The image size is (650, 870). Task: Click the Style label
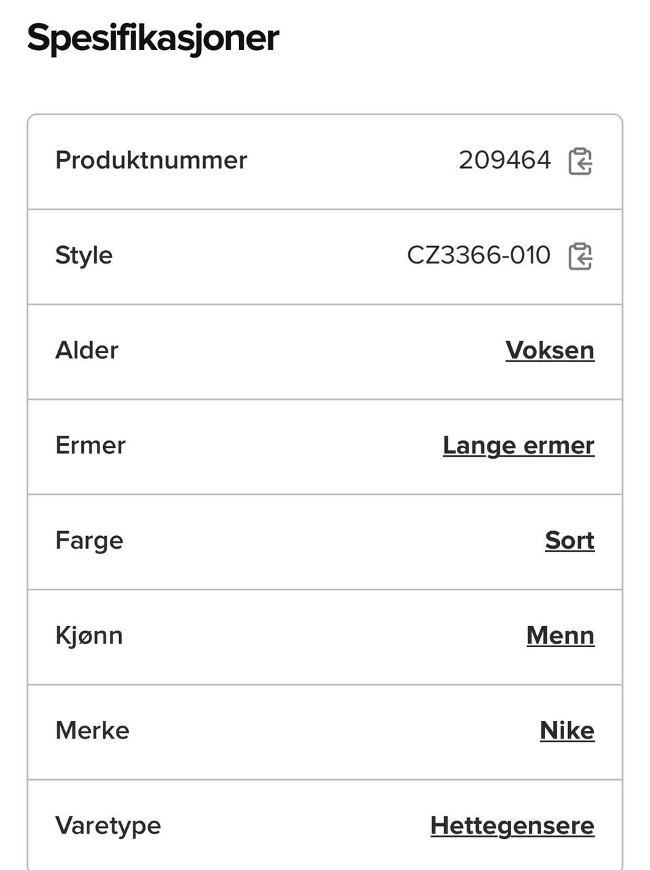(x=84, y=256)
